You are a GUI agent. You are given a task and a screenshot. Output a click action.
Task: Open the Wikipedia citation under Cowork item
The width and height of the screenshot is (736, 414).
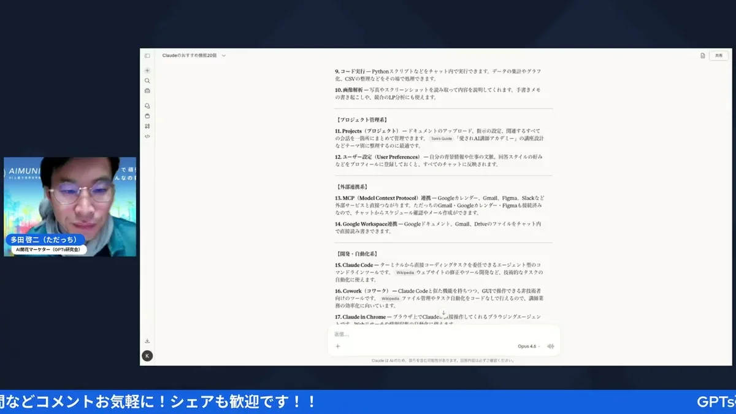click(390, 299)
